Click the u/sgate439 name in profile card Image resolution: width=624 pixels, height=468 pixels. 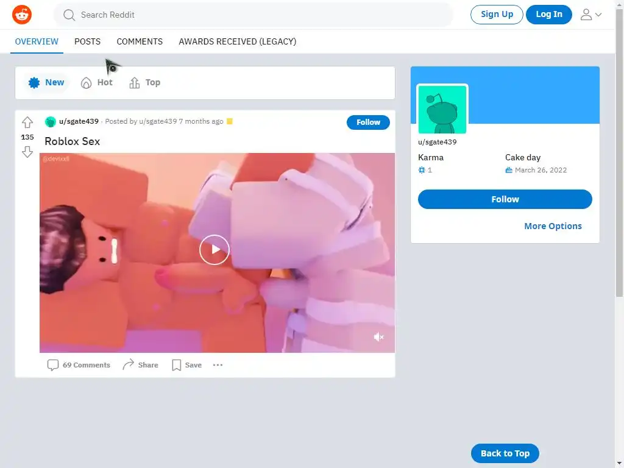click(x=437, y=142)
